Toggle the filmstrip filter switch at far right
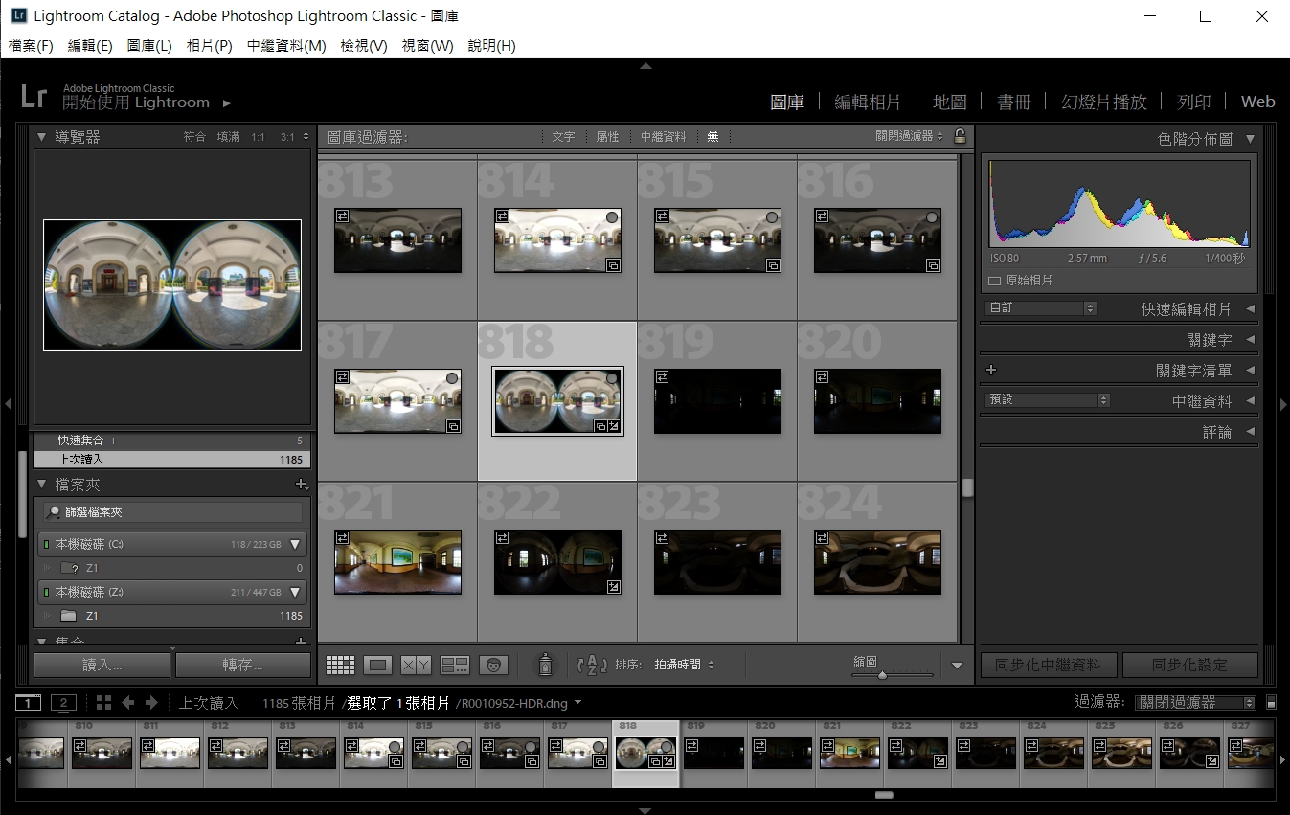Screen dimensions: 1290x815 1271,703
